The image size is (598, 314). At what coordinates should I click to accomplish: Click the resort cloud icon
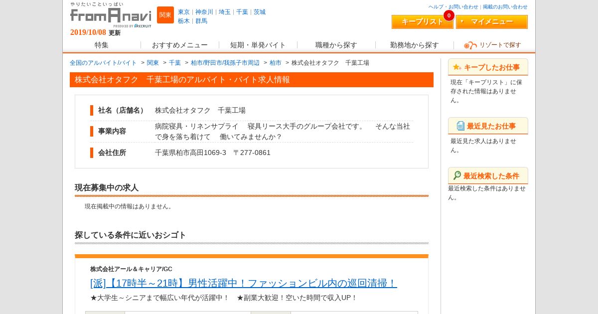click(x=470, y=45)
